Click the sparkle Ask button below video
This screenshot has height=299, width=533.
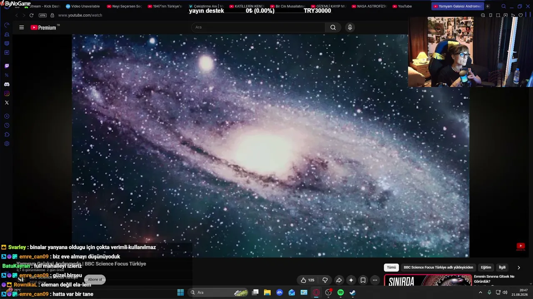point(351,280)
